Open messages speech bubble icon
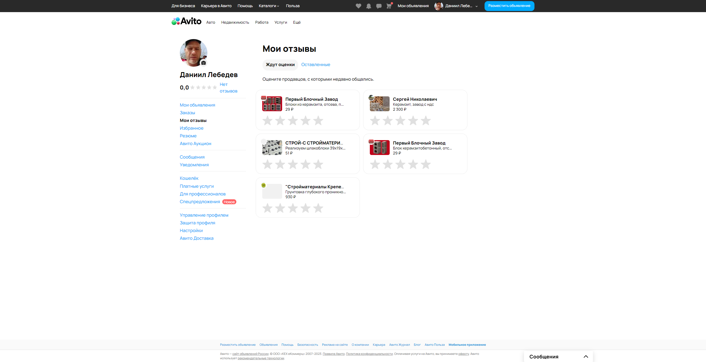The height and width of the screenshot is (362, 706). coord(379,6)
